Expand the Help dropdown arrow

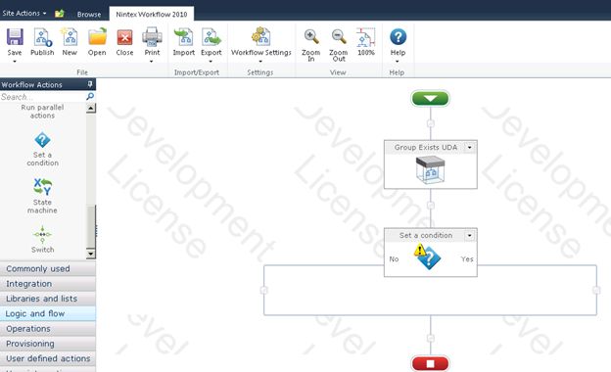[x=398, y=61]
